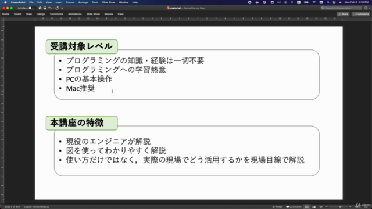Click the Mac推奨 bullet text
372x209 pixels.
pyautogui.click(x=80, y=88)
